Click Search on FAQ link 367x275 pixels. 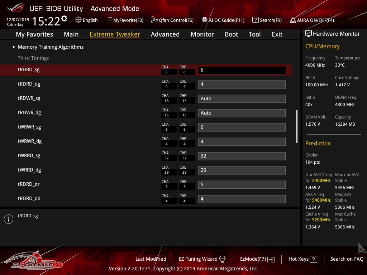click(347, 259)
